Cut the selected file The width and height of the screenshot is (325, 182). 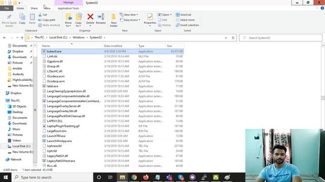pos(43,15)
